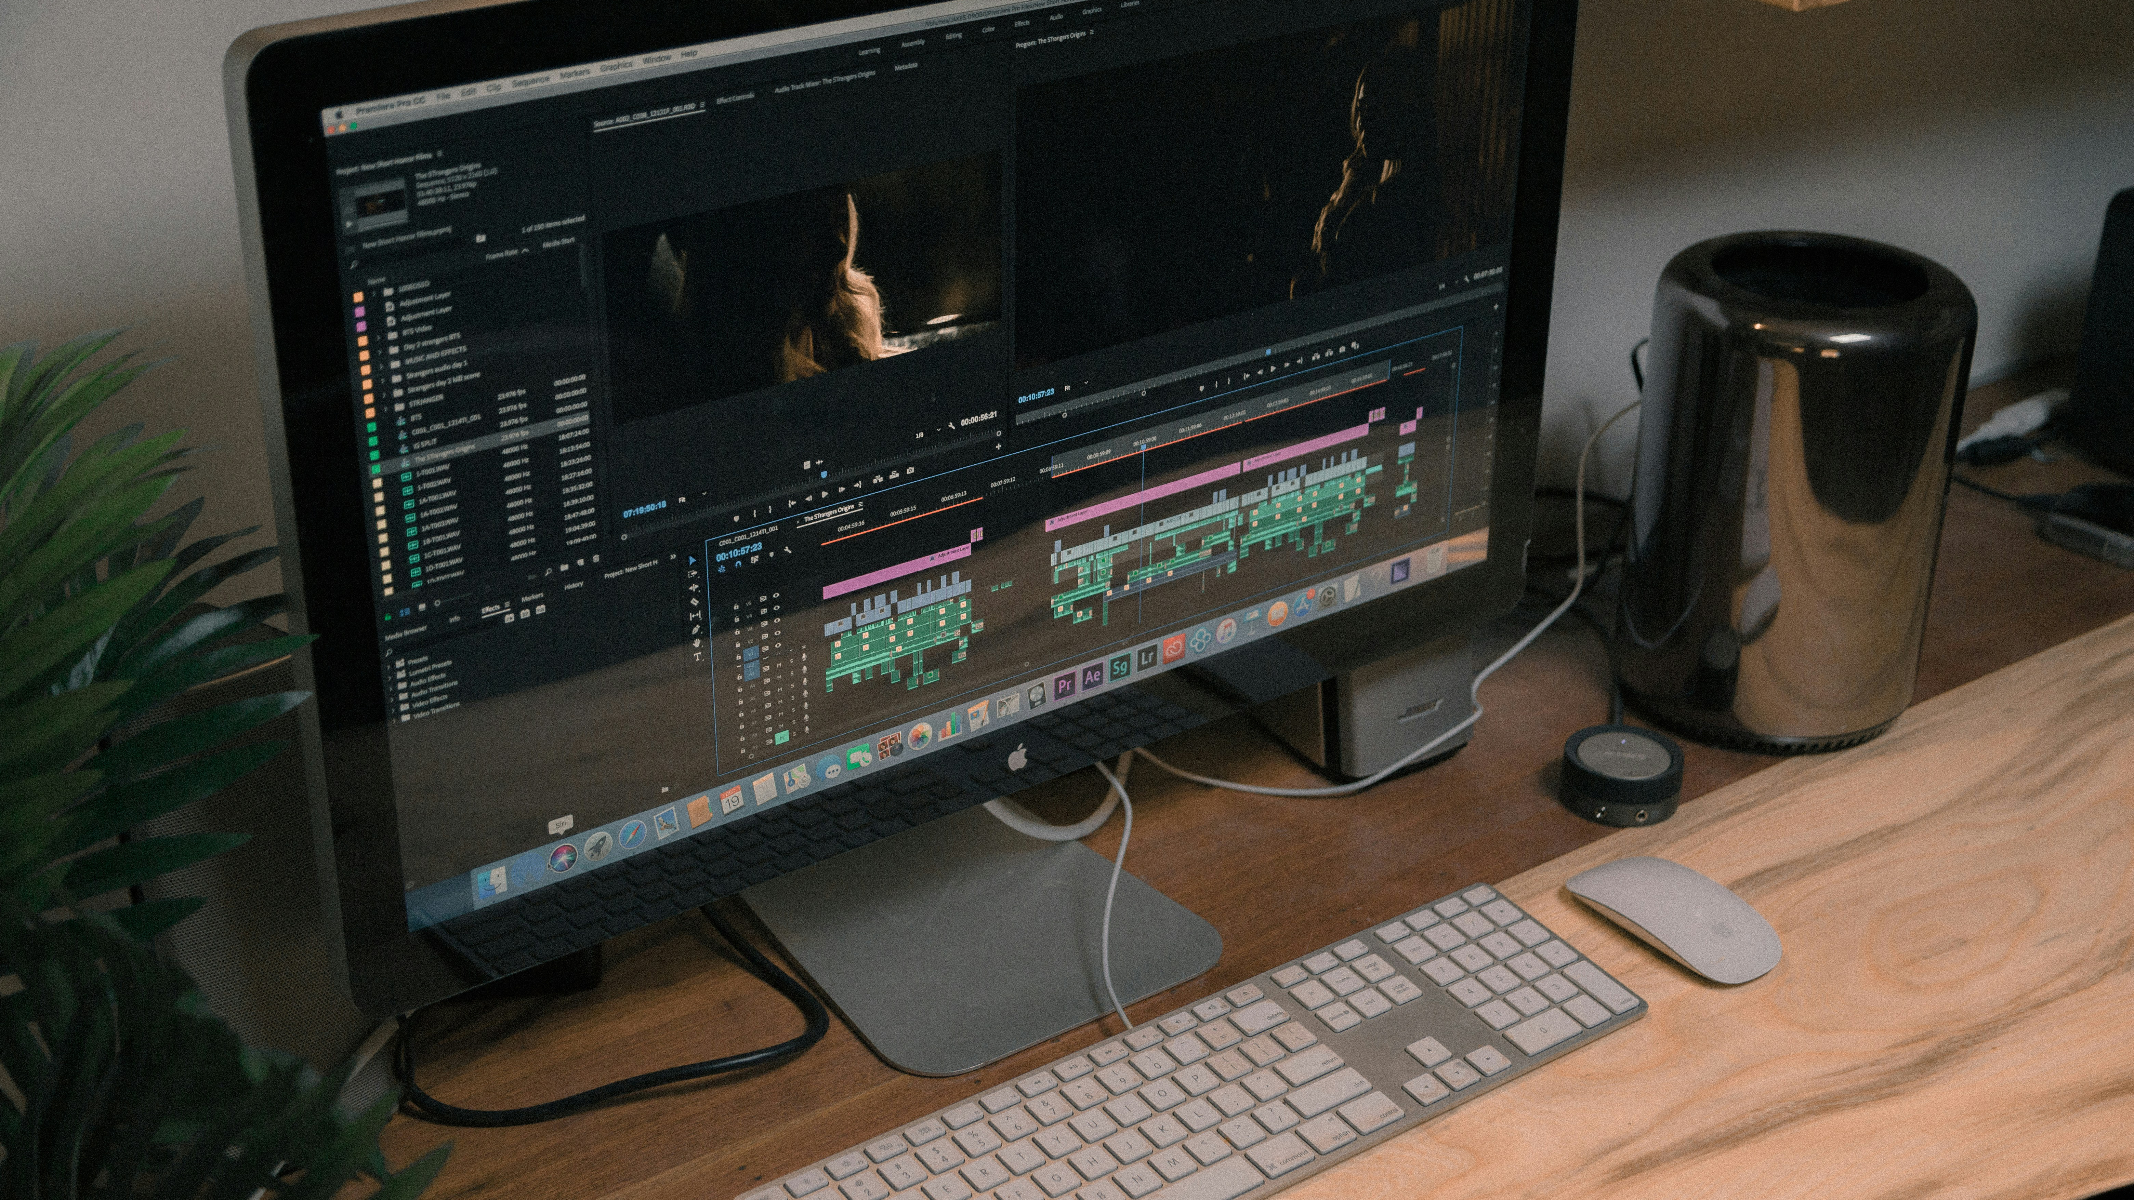Open timeline wrench display settings
The height and width of the screenshot is (1200, 2134).
(788, 550)
